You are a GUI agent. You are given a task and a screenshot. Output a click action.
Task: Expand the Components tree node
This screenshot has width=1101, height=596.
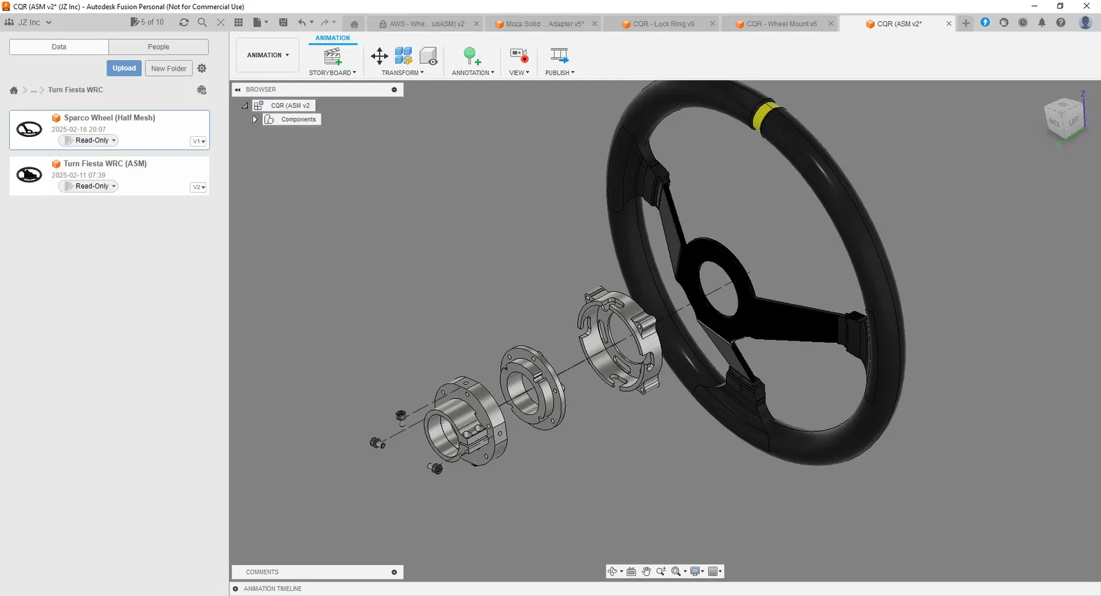(x=255, y=119)
